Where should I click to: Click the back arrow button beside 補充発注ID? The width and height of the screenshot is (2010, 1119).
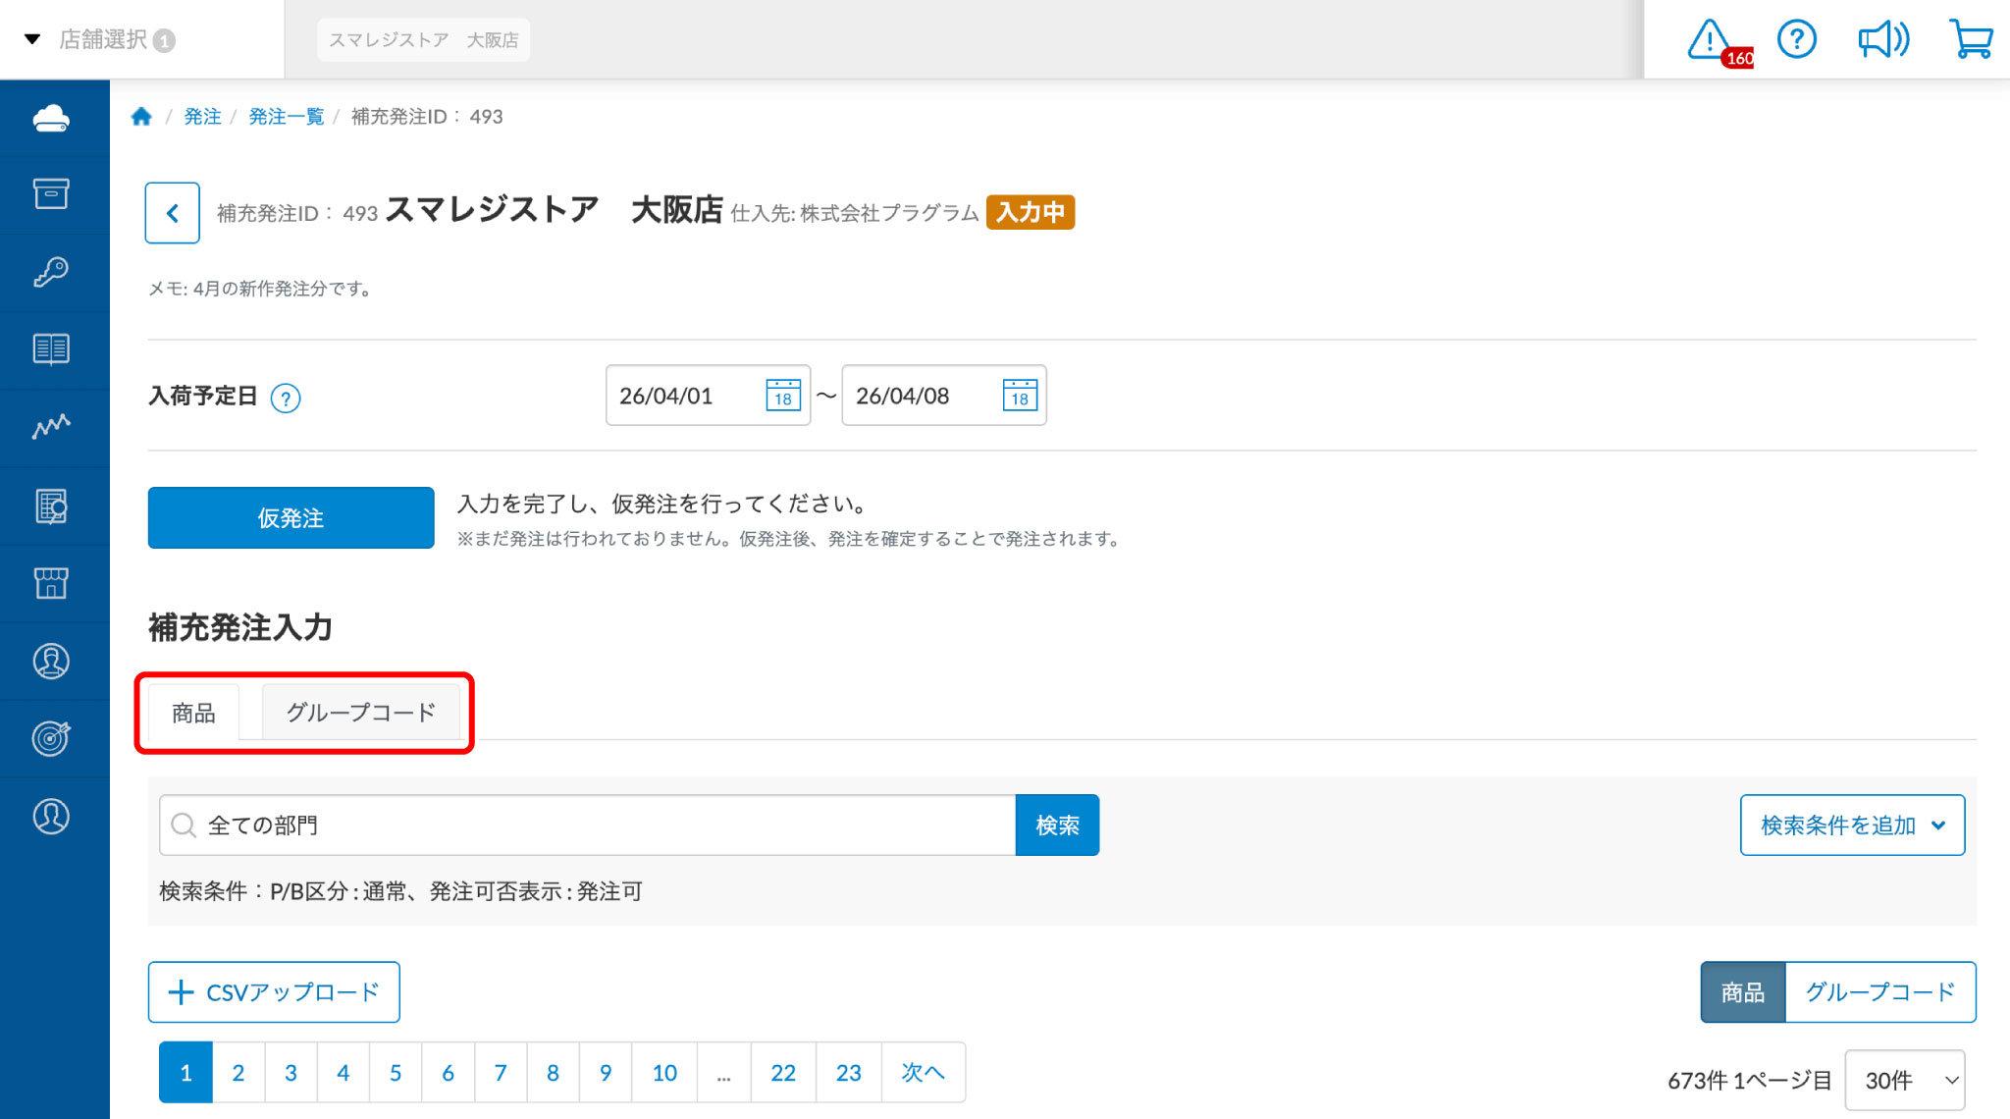[173, 213]
